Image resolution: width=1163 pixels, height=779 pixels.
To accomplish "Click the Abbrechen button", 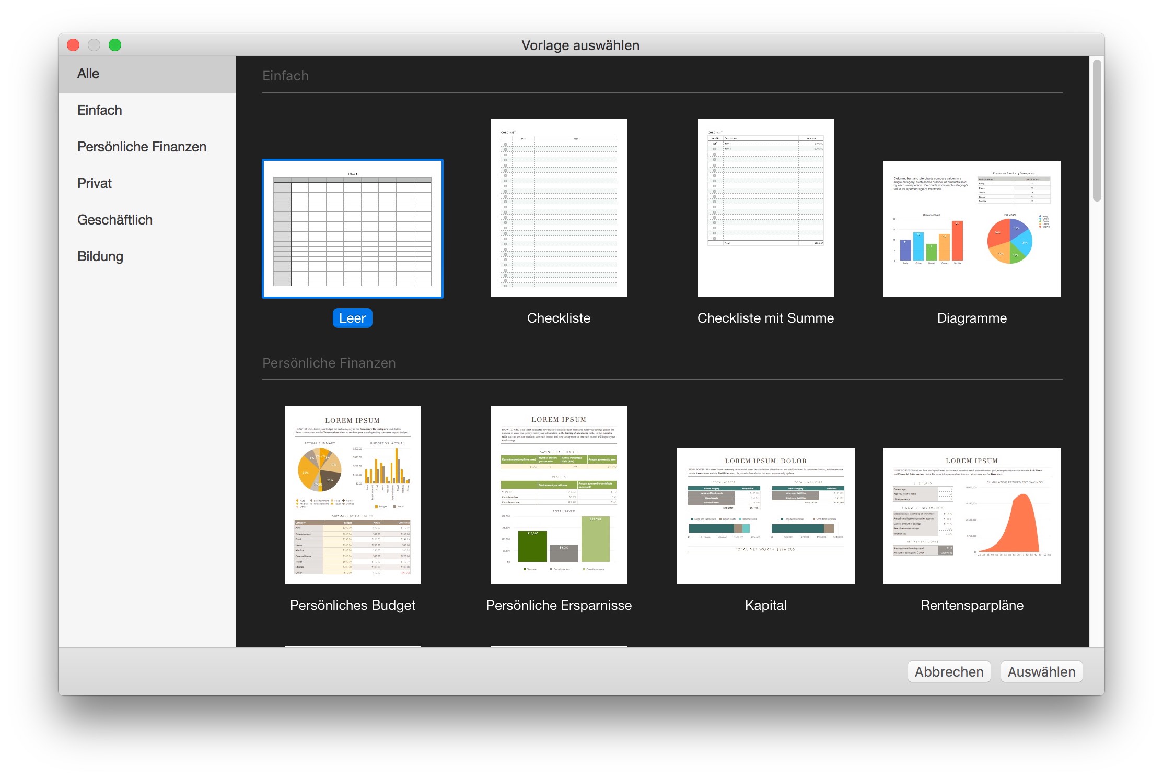I will (x=949, y=671).
